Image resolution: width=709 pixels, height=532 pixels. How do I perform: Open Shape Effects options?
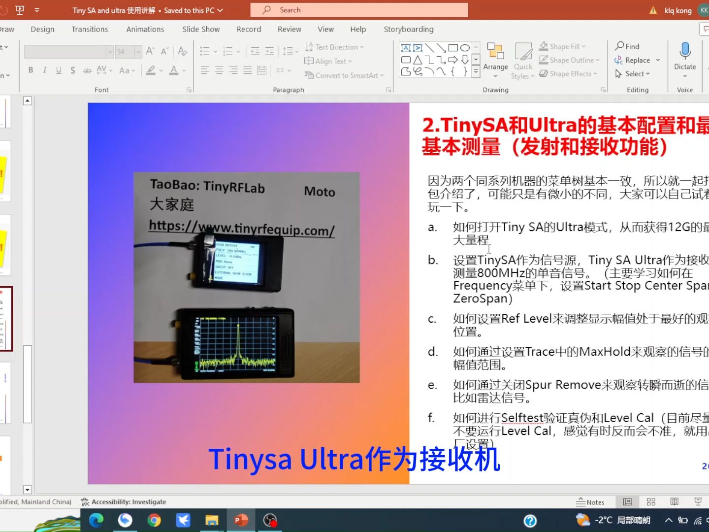coord(568,74)
